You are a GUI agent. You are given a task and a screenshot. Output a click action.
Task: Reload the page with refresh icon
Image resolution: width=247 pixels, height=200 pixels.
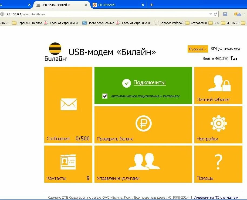215,14
